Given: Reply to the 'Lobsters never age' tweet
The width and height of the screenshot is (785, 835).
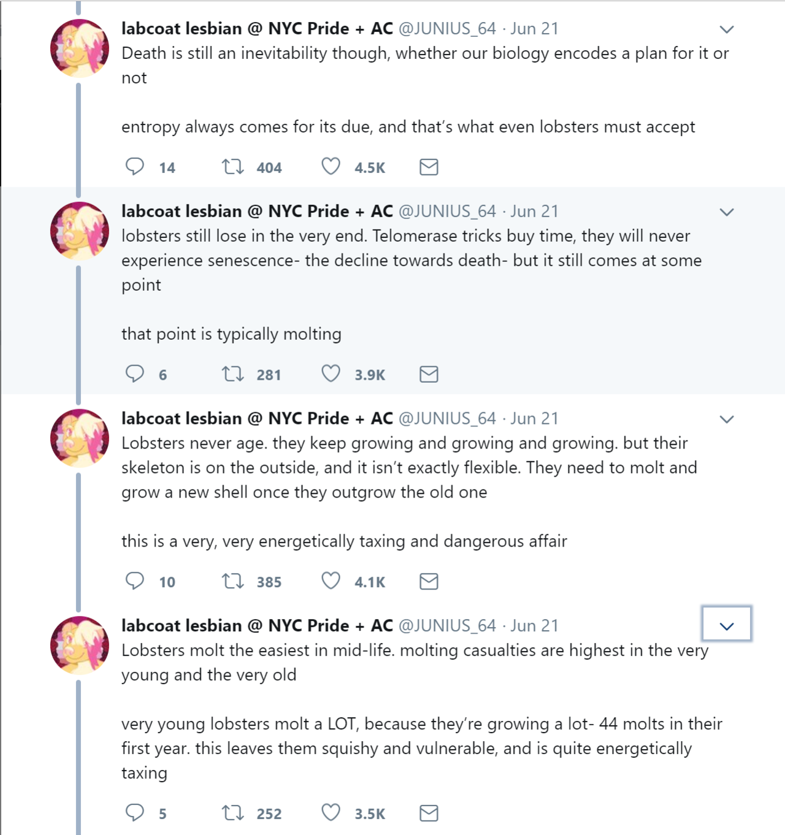Looking at the screenshot, I should tap(135, 581).
